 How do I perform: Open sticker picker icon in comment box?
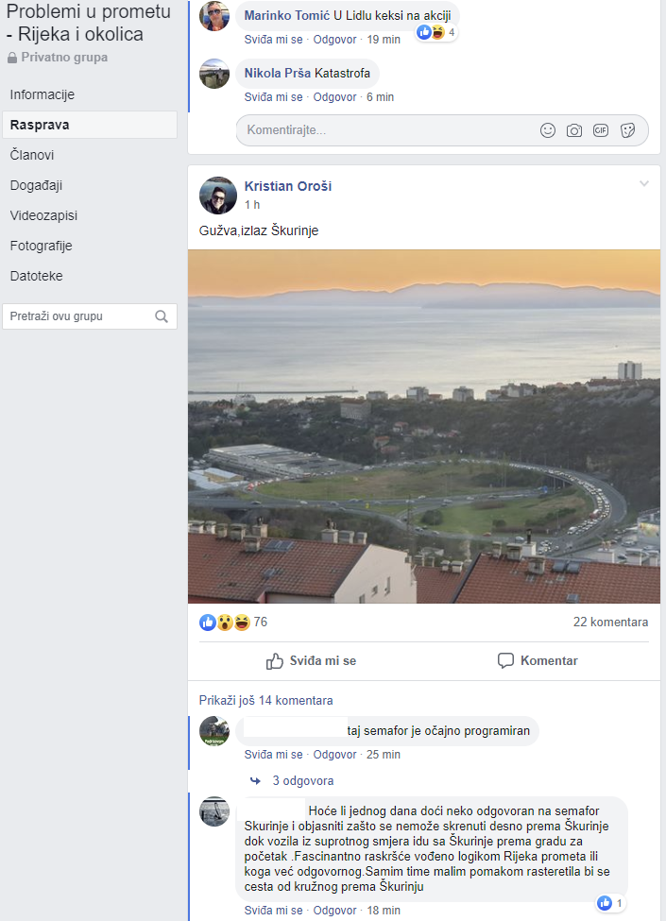pos(627,130)
